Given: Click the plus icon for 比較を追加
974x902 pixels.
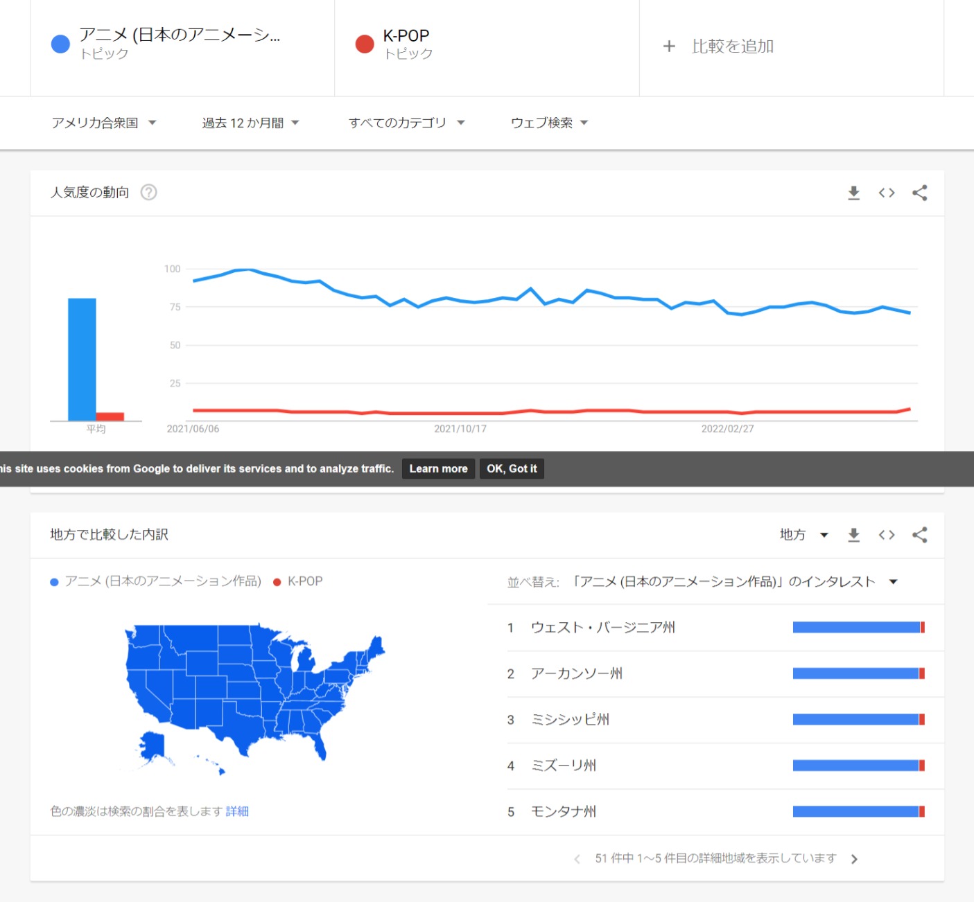Looking at the screenshot, I should click(669, 46).
